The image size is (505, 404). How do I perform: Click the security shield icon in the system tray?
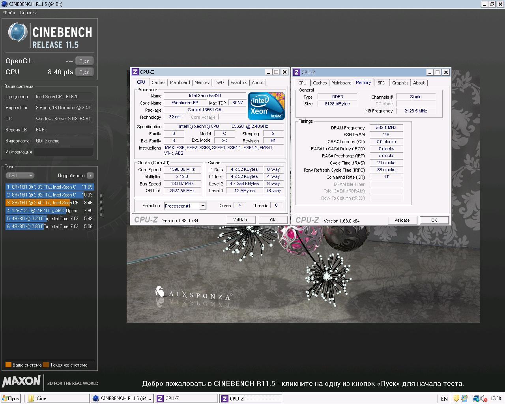coord(456,398)
